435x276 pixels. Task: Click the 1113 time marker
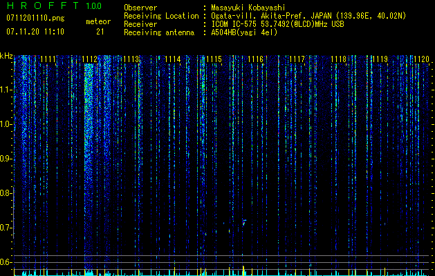pyautogui.click(x=131, y=59)
